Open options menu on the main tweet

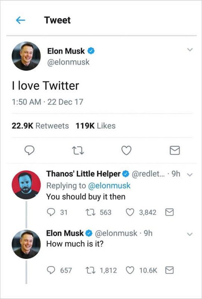(x=190, y=49)
